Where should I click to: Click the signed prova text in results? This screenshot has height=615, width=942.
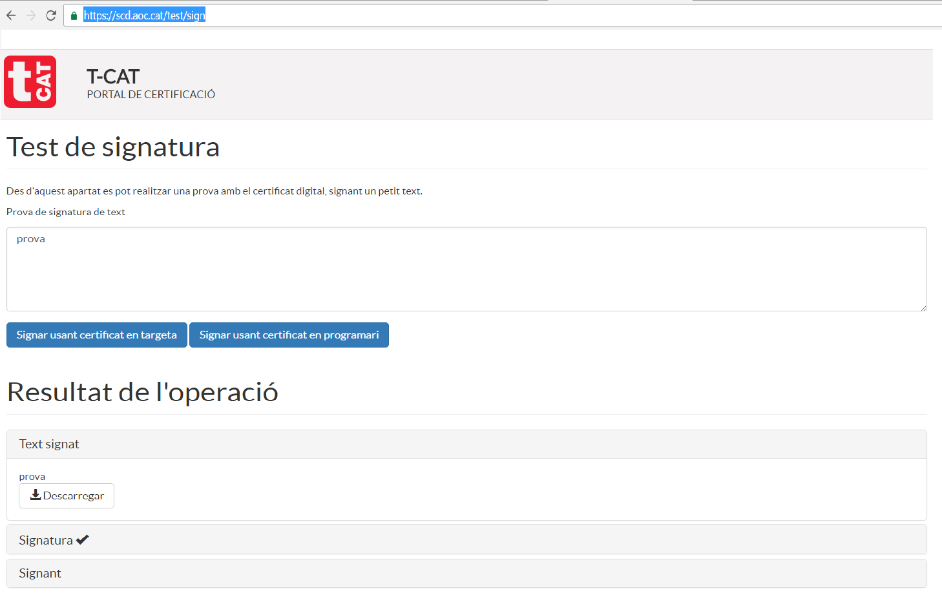pyautogui.click(x=32, y=477)
